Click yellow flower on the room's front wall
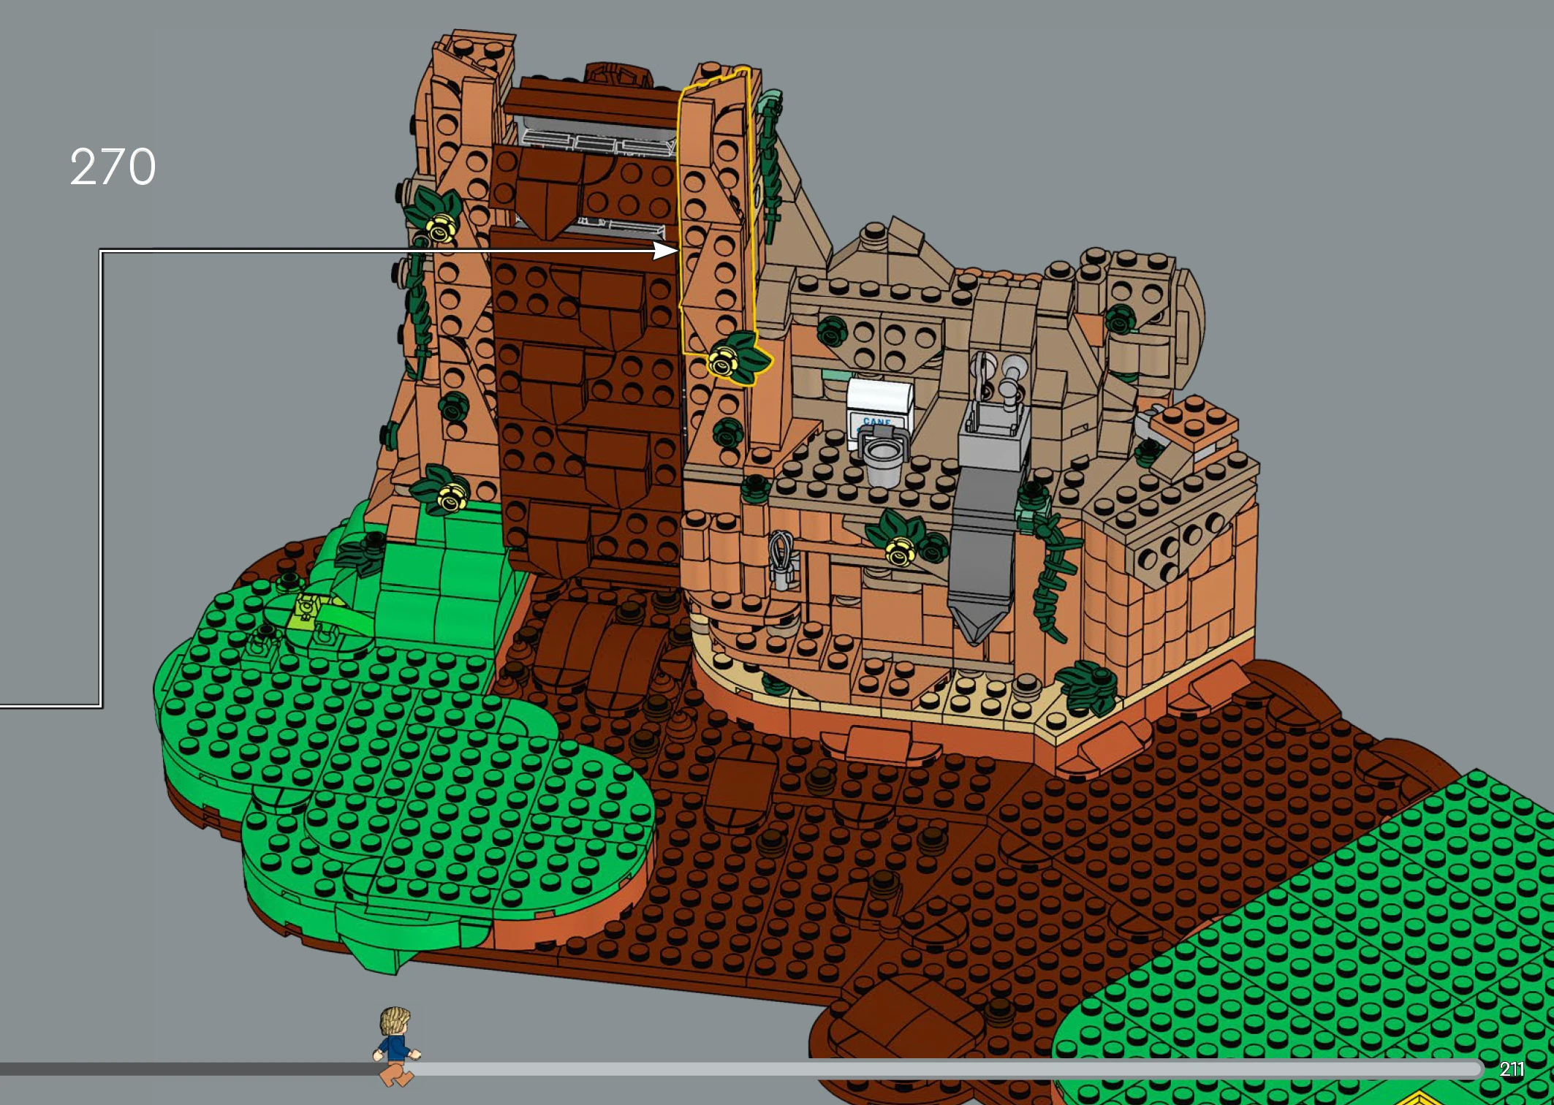This screenshot has width=1554, height=1105. pyautogui.click(x=900, y=551)
